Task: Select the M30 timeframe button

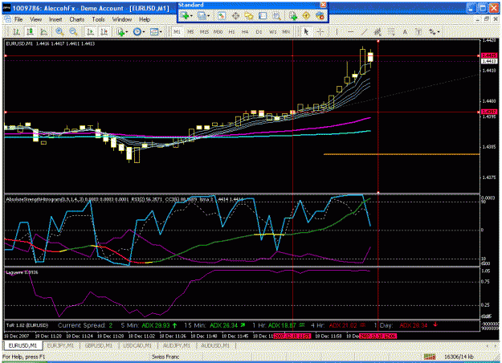Action: [218, 31]
